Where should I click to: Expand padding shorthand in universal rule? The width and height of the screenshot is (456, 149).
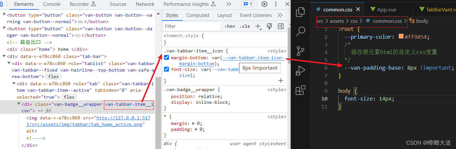pos(196,129)
